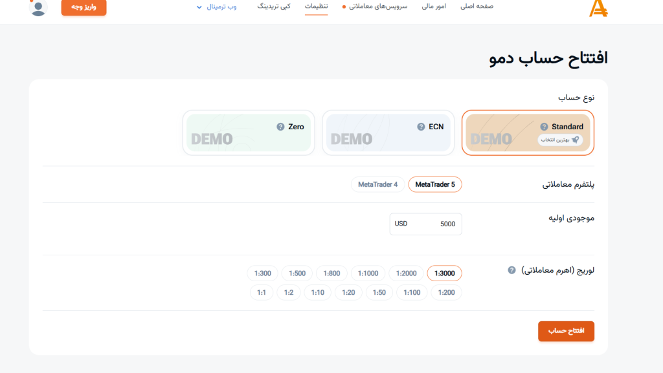Open the امور مالی menu item
The image size is (663, 373).
[x=434, y=6]
